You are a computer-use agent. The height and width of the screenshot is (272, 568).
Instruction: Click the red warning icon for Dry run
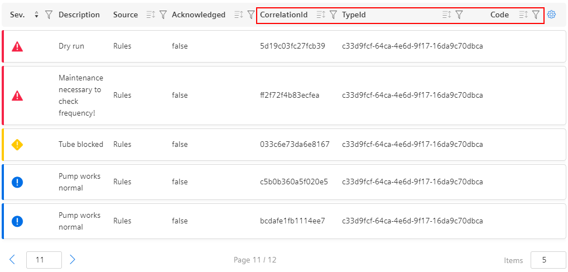(x=17, y=46)
